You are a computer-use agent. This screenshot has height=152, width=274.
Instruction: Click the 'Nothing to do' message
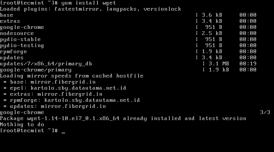[22, 125]
